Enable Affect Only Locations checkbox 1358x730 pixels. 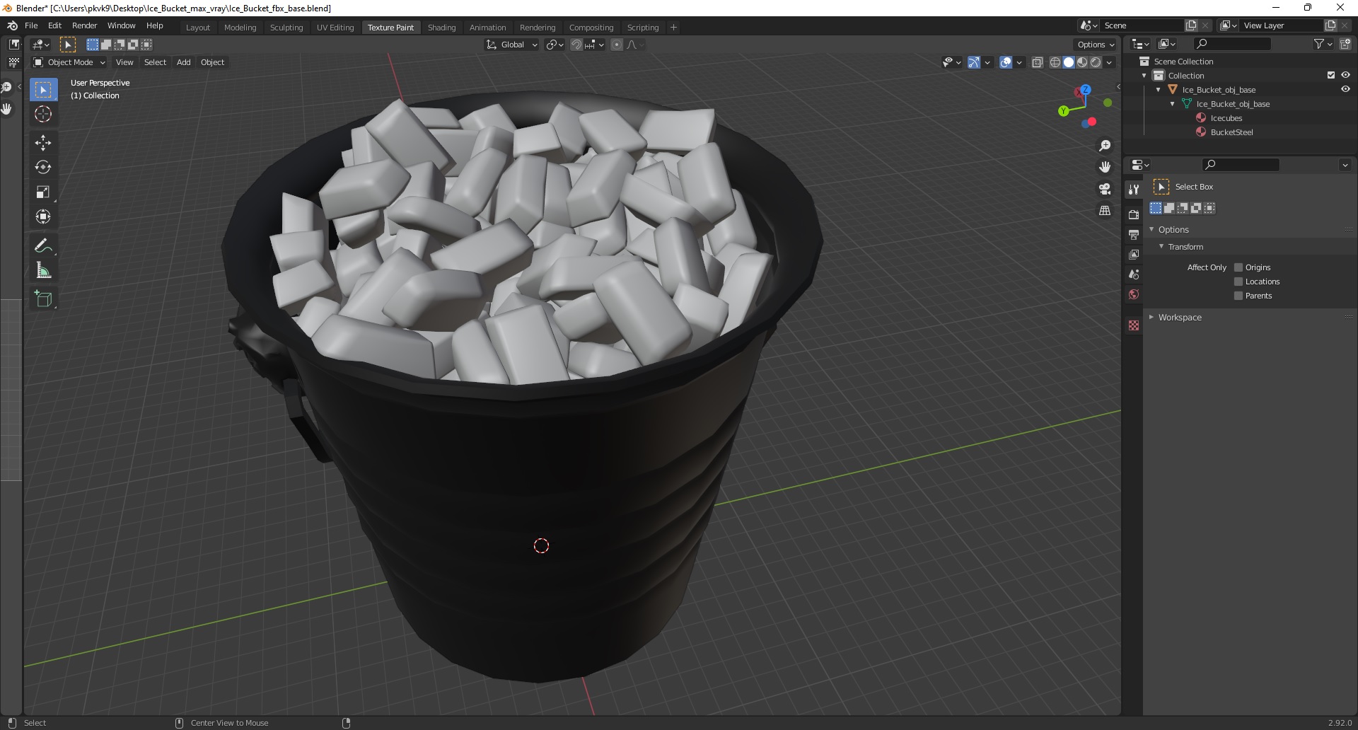click(x=1238, y=282)
